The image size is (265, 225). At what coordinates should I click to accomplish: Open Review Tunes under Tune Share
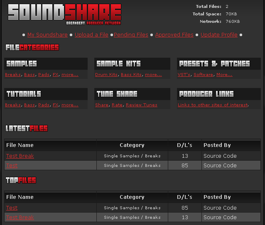tap(141, 105)
